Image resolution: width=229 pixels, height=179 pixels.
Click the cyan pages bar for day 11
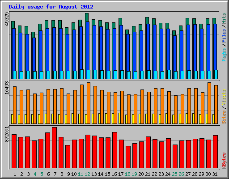pos(82,74)
